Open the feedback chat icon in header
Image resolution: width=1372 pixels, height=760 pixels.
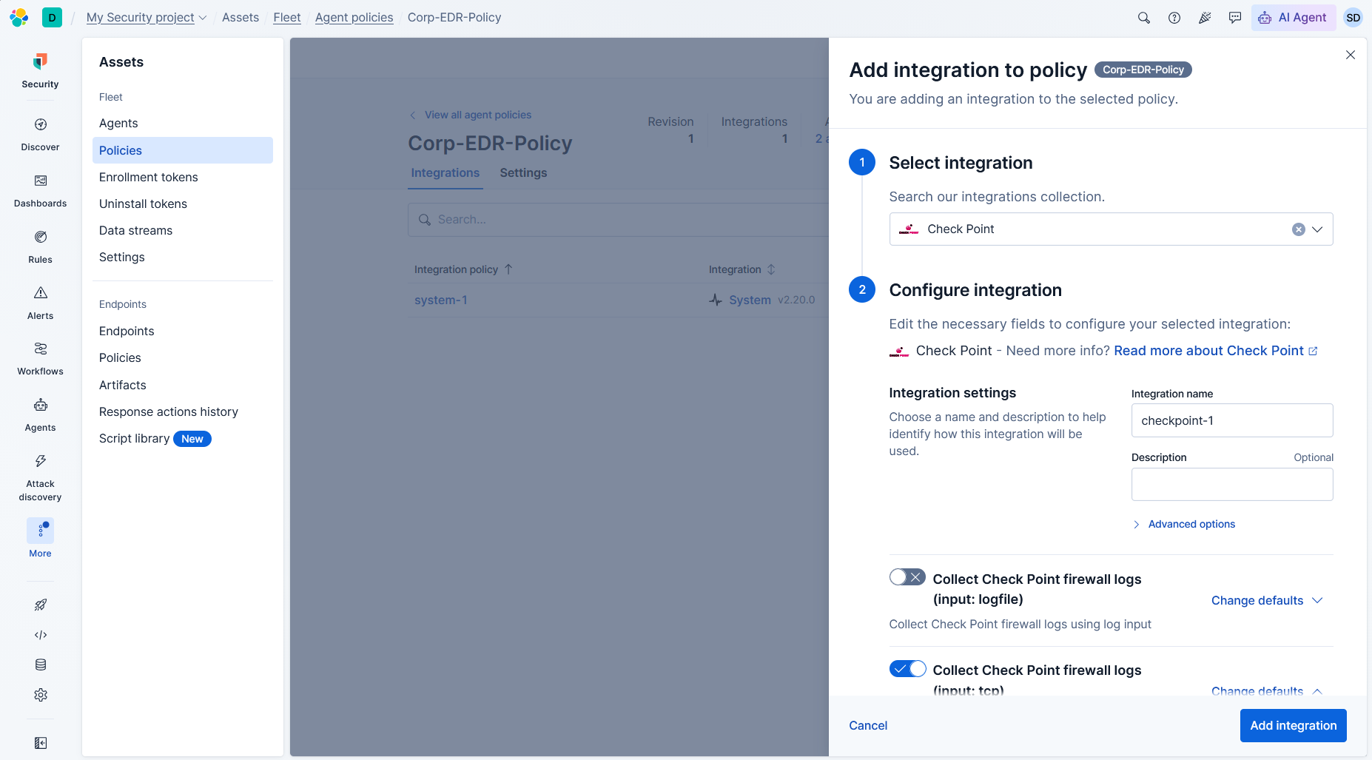coord(1235,18)
